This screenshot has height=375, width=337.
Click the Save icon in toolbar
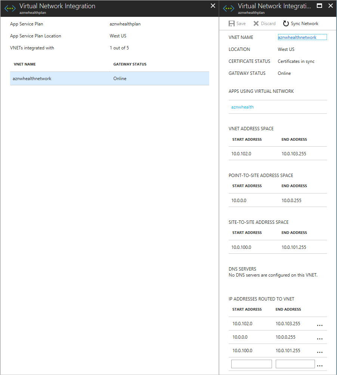pyautogui.click(x=232, y=24)
